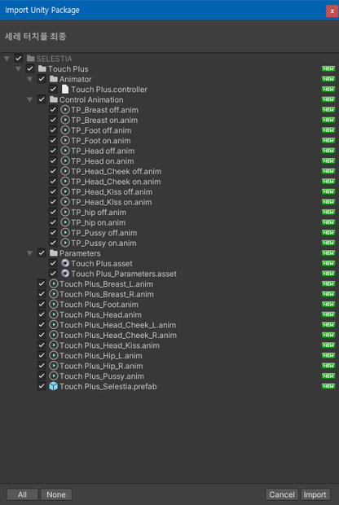Click the TP_Foot on.anim animation clip icon
This screenshot has width=339, height=505.
(x=65, y=140)
